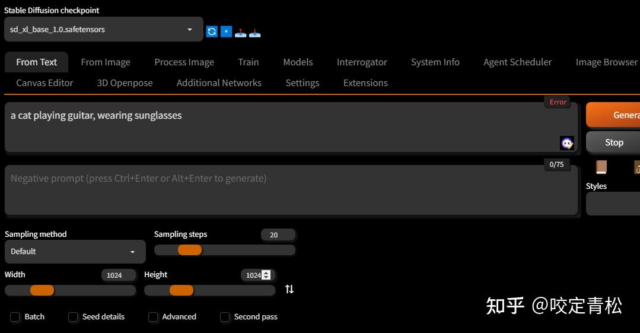Click the refresh checkpoint list icon
The image size is (640, 333).
pos(212,31)
